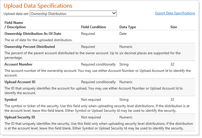The width and height of the screenshot is (202, 138).
Task: Click the Account Number field name
Action: [18, 64]
